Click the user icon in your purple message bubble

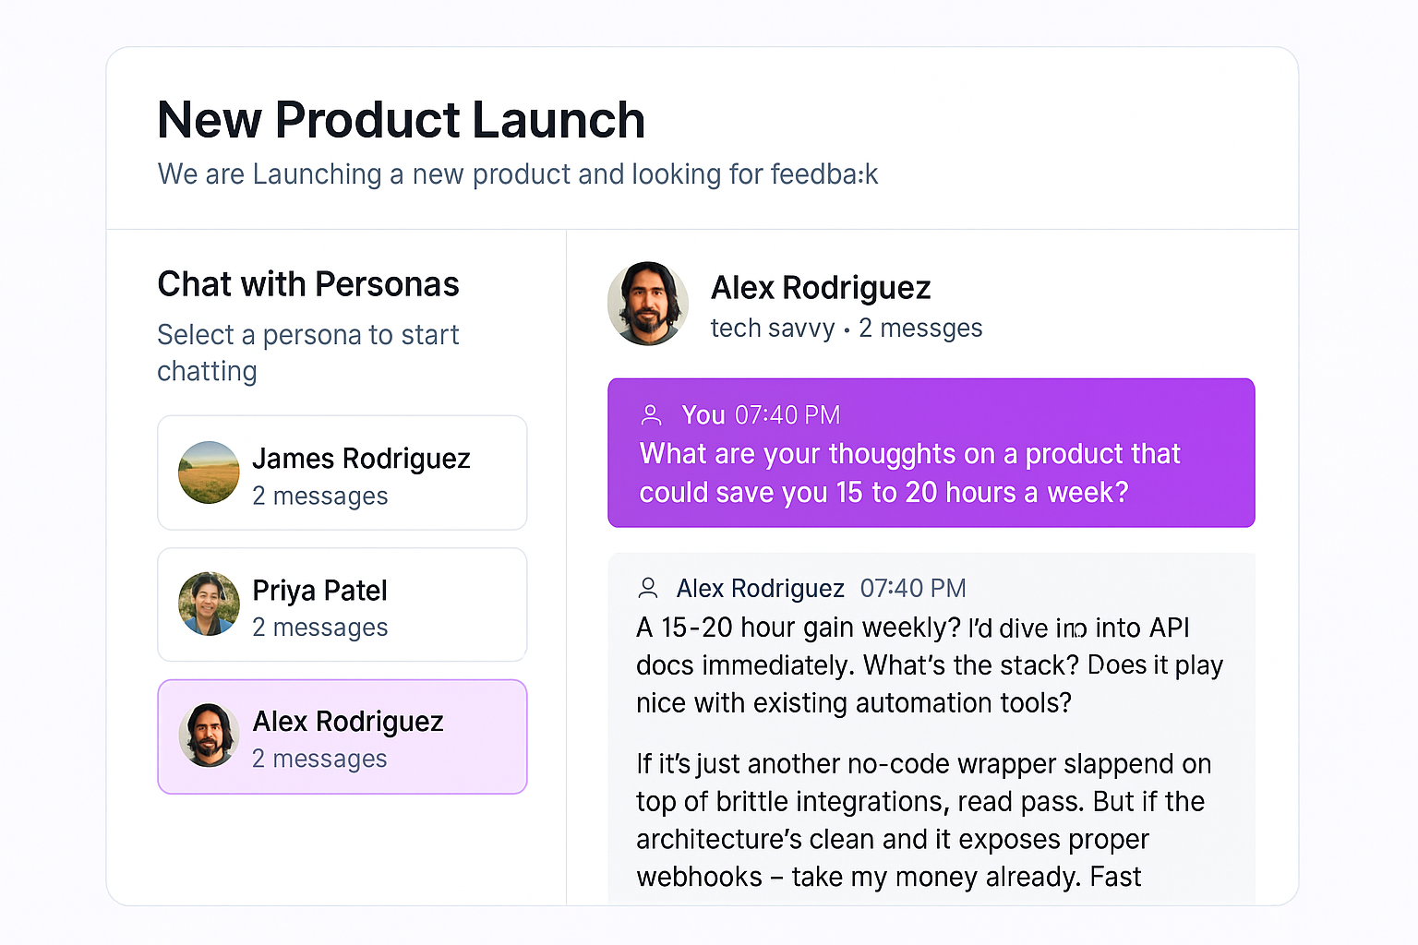(651, 414)
